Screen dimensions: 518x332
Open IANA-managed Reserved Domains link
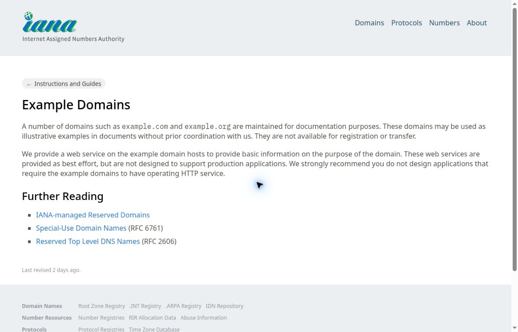click(x=93, y=215)
